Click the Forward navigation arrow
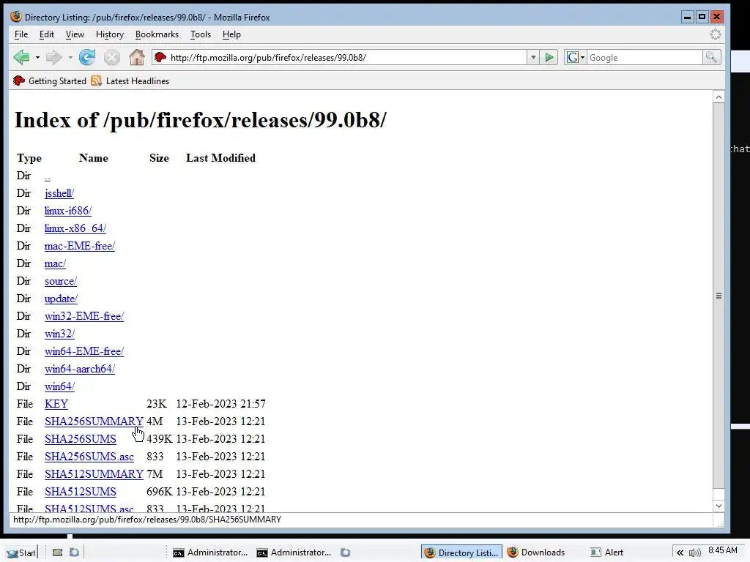Image resolution: width=750 pixels, height=562 pixels. click(x=54, y=57)
